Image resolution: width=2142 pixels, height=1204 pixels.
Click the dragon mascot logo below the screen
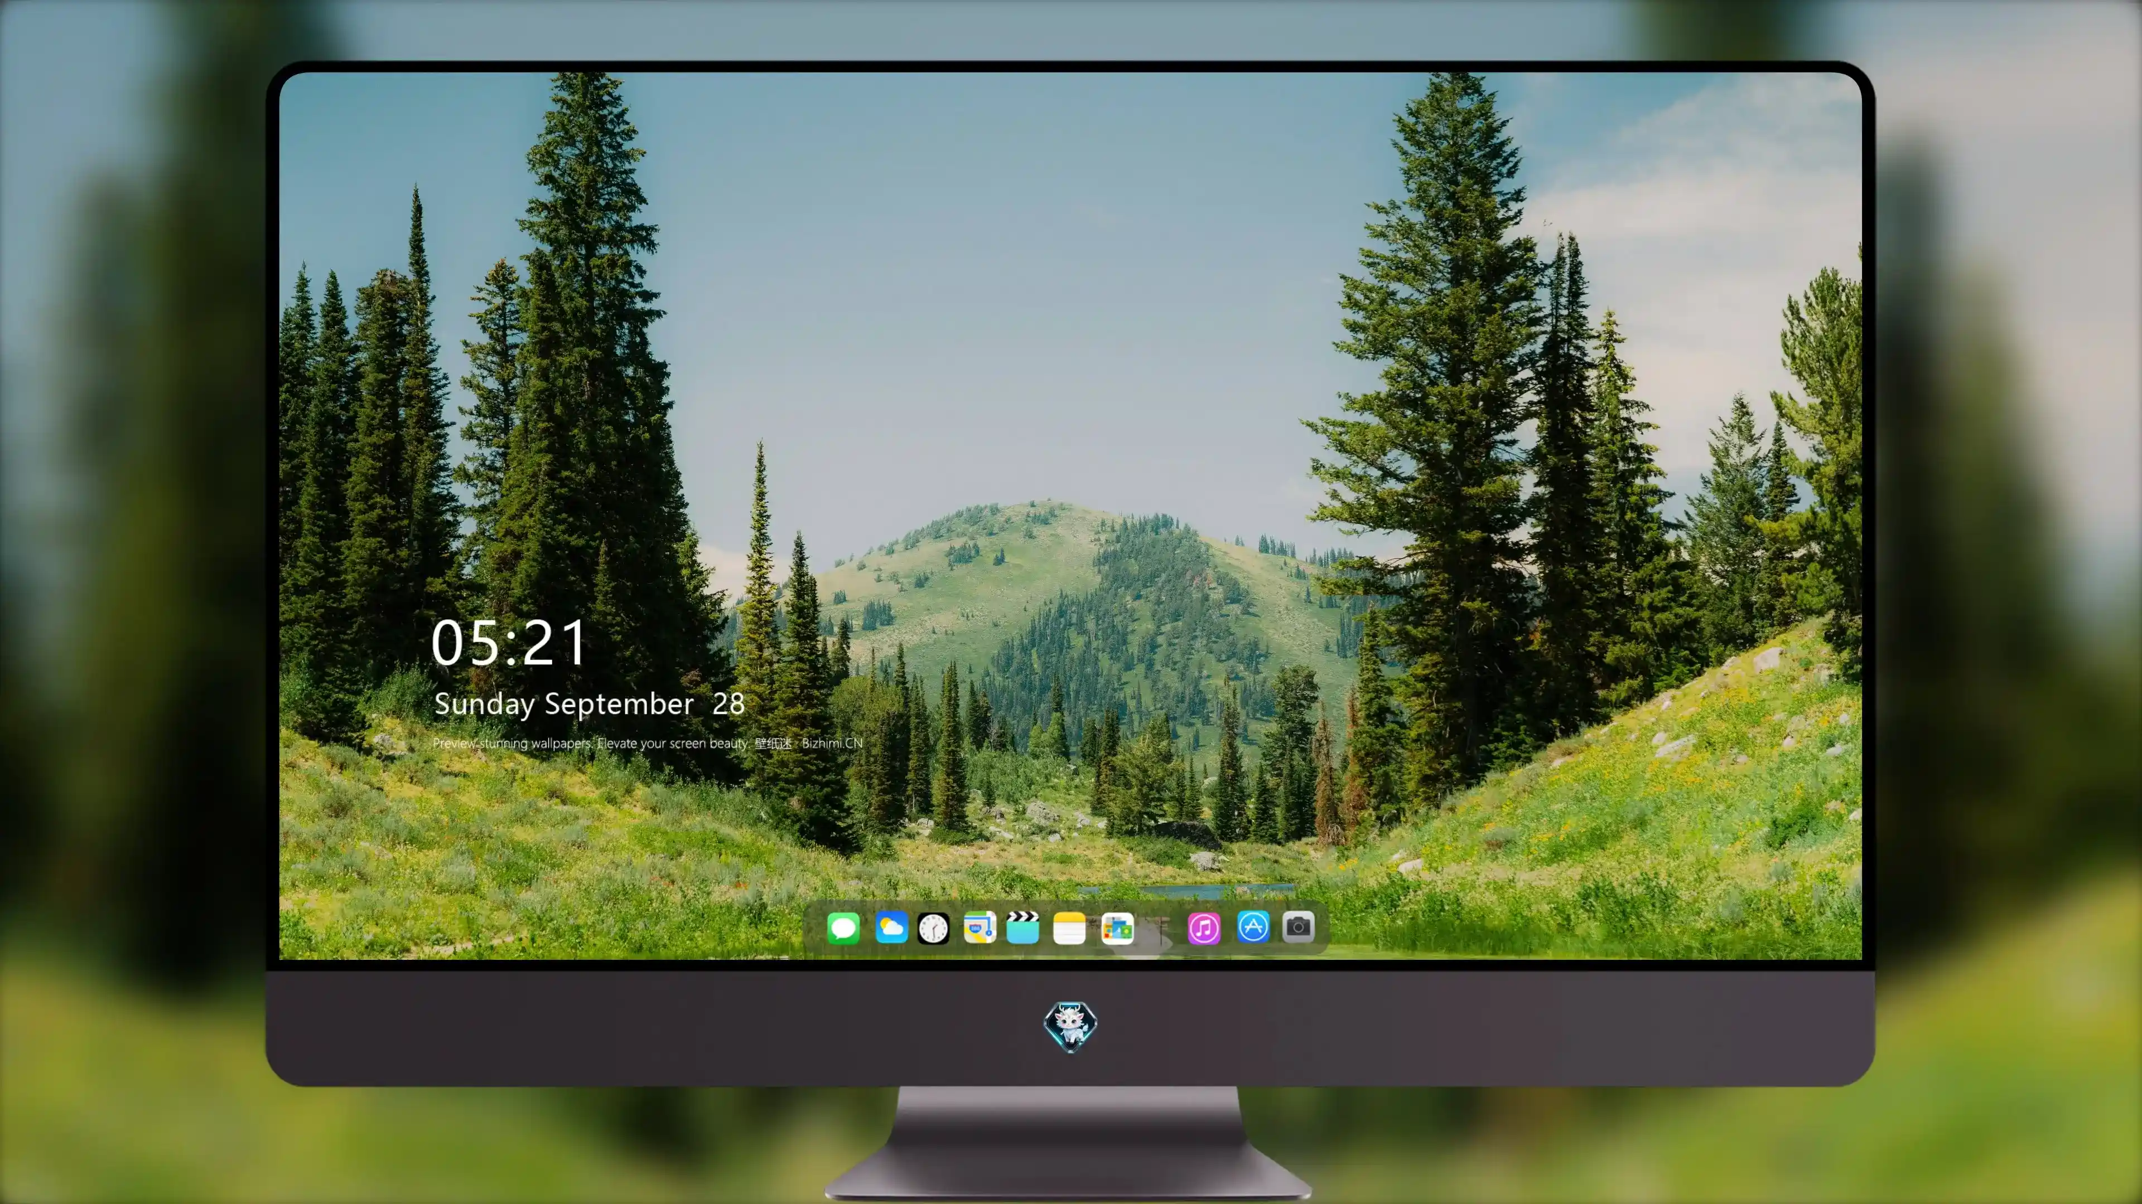pos(1070,1026)
